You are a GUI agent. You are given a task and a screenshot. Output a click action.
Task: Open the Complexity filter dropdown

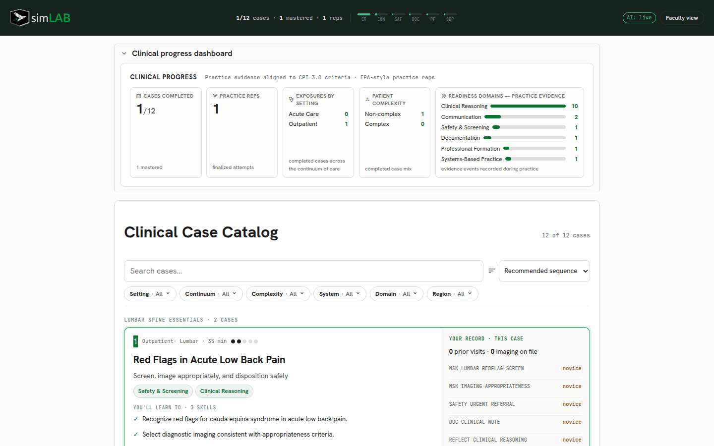[x=278, y=294]
